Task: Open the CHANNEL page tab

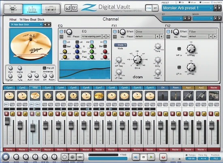Action: pyautogui.click(x=32, y=9)
